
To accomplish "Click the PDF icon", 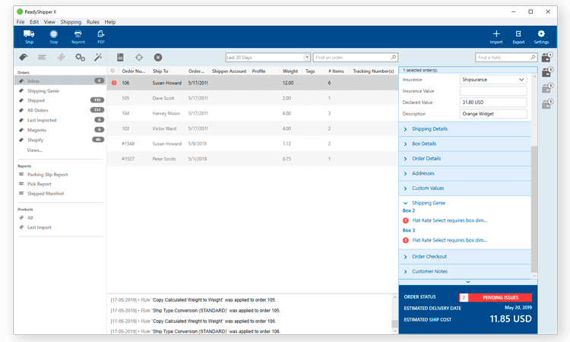I will tap(100, 33).
